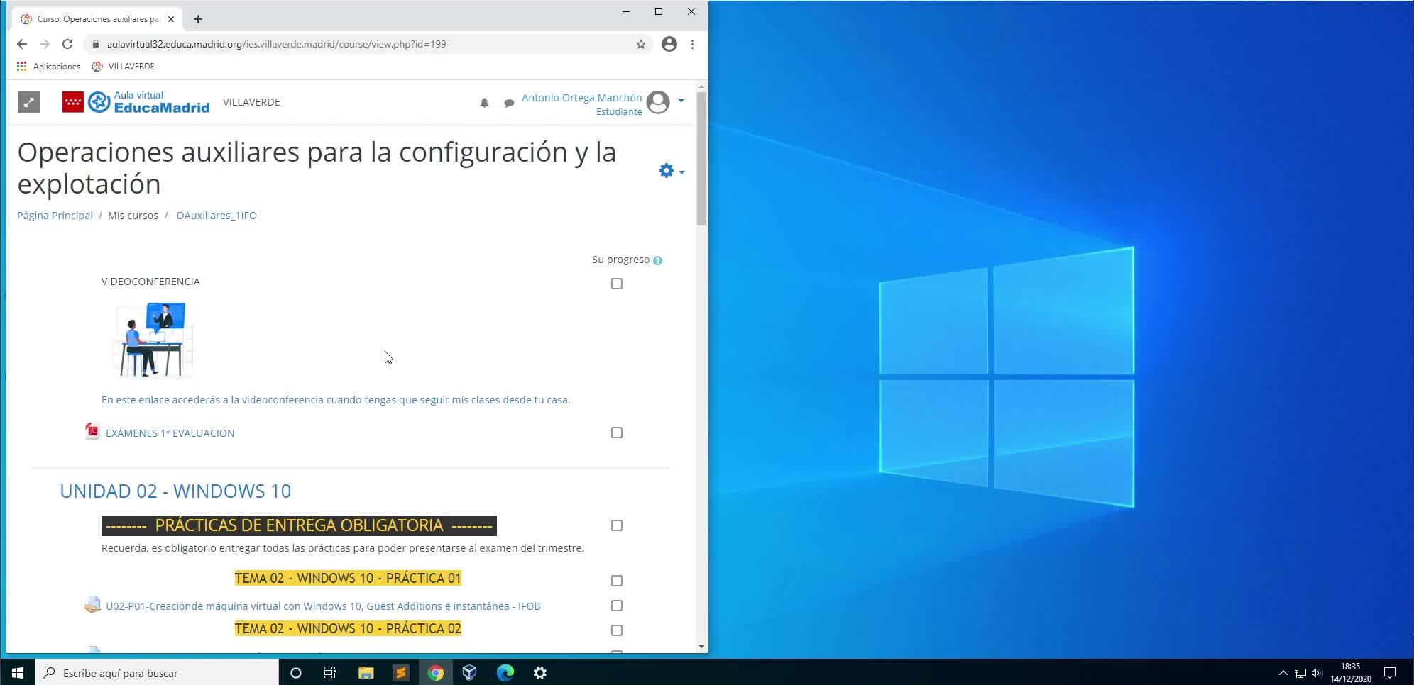
Task: Open the Aplicaciones apps shortcut
Action: click(x=48, y=67)
